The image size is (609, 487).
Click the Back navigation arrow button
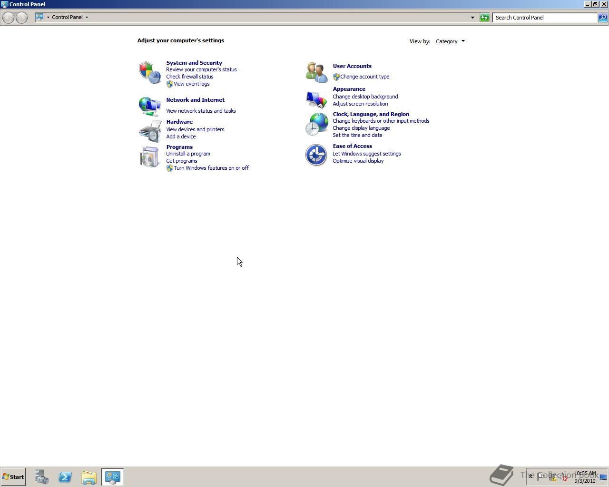point(8,18)
